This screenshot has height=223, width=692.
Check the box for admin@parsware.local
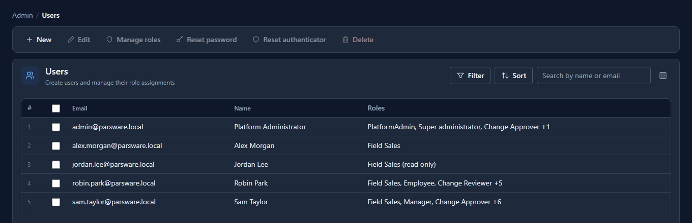click(x=56, y=127)
